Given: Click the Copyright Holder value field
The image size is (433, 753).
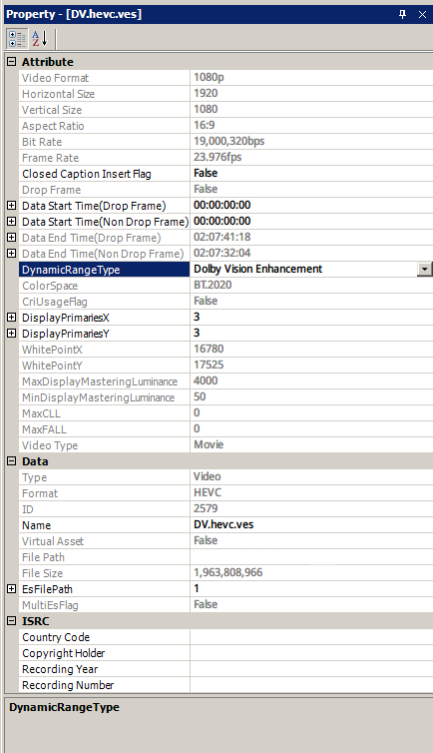Looking at the screenshot, I should (x=311, y=653).
